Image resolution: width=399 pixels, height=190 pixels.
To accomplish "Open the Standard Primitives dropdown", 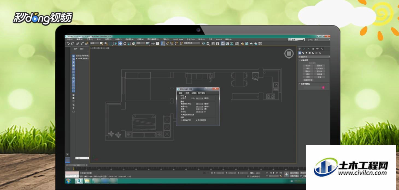I will pos(314,57).
